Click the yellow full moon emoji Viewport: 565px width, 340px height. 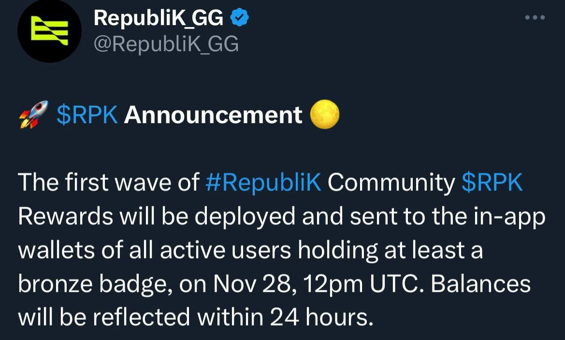(x=324, y=114)
